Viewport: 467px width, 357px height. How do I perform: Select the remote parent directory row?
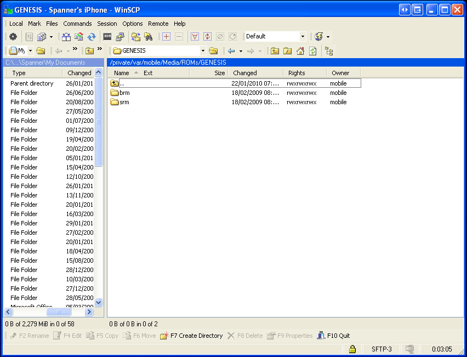[x=235, y=83]
